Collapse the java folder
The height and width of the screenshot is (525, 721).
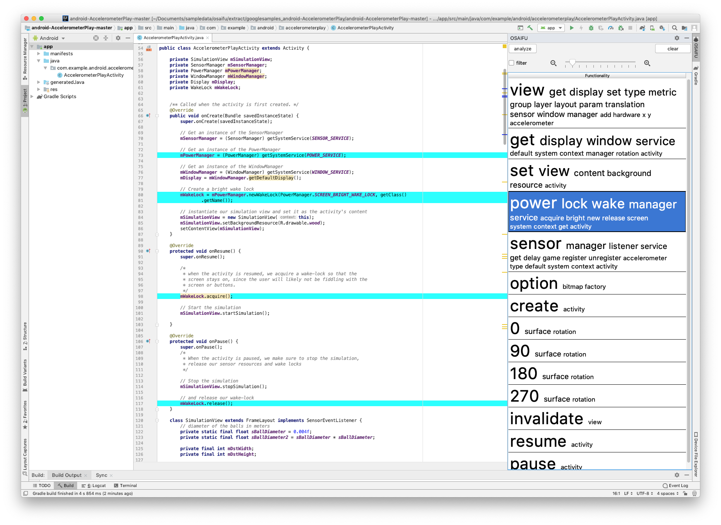coord(39,61)
